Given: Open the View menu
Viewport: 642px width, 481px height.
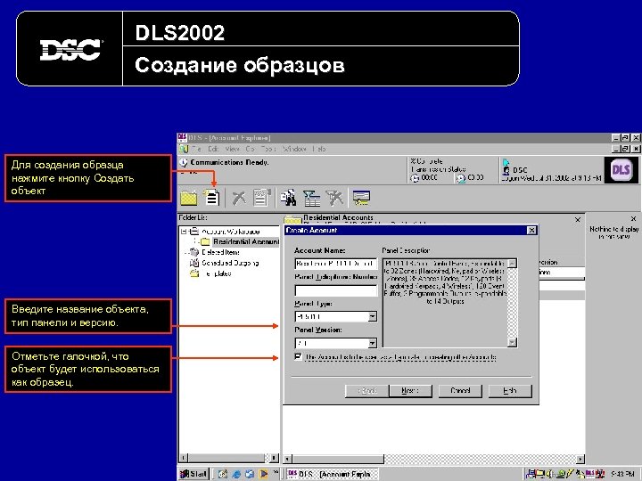Looking at the screenshot, I should [x=232, y=149].
